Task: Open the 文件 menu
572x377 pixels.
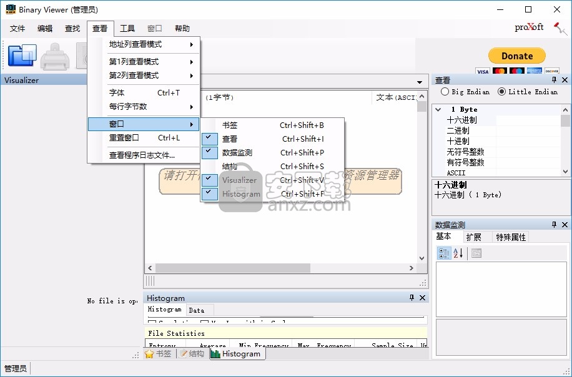Action: (x=17, y=29)
